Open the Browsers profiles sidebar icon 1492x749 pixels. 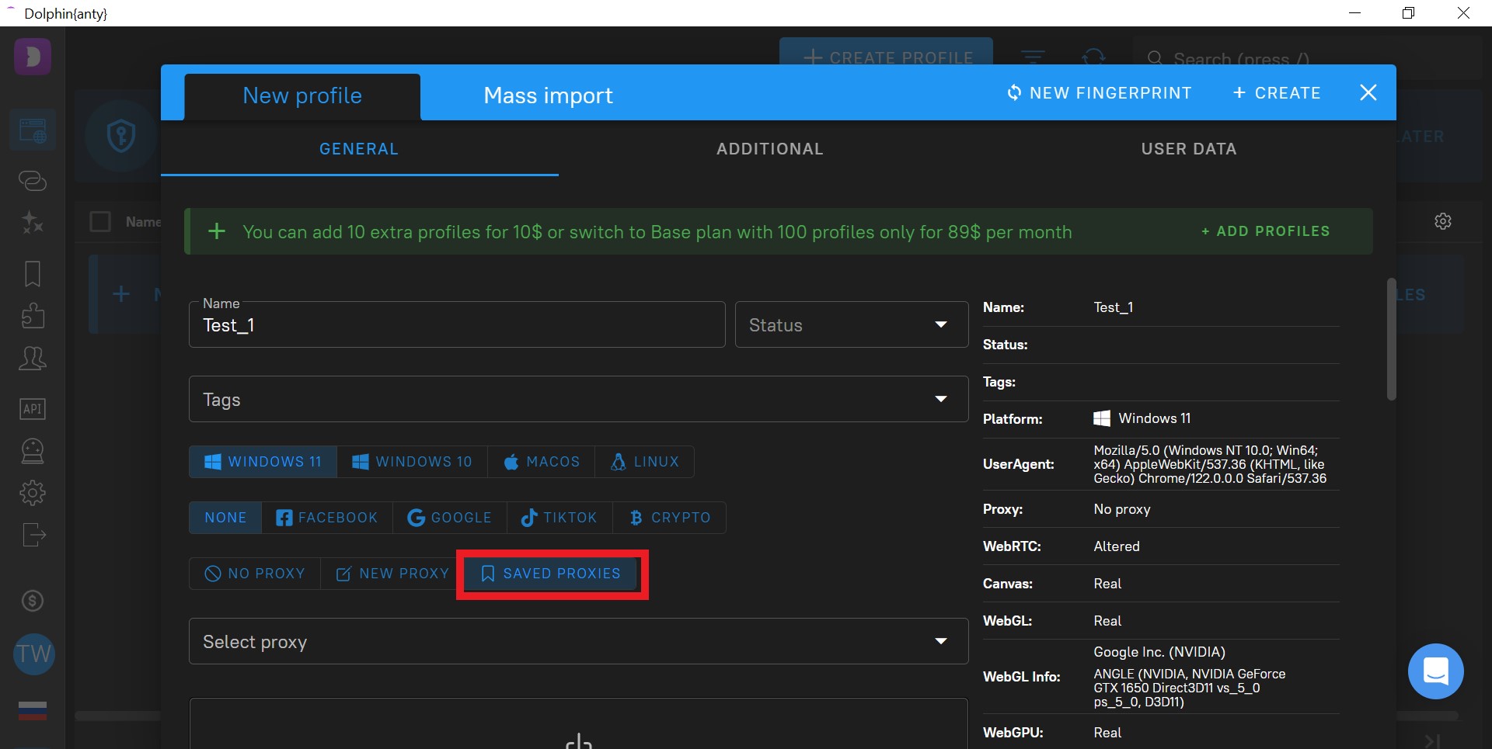[33, 130]
